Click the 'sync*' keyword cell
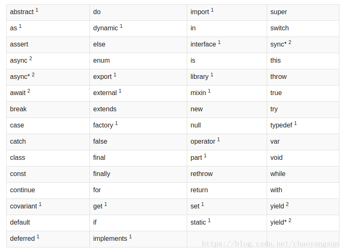 (x=303, y=45)
